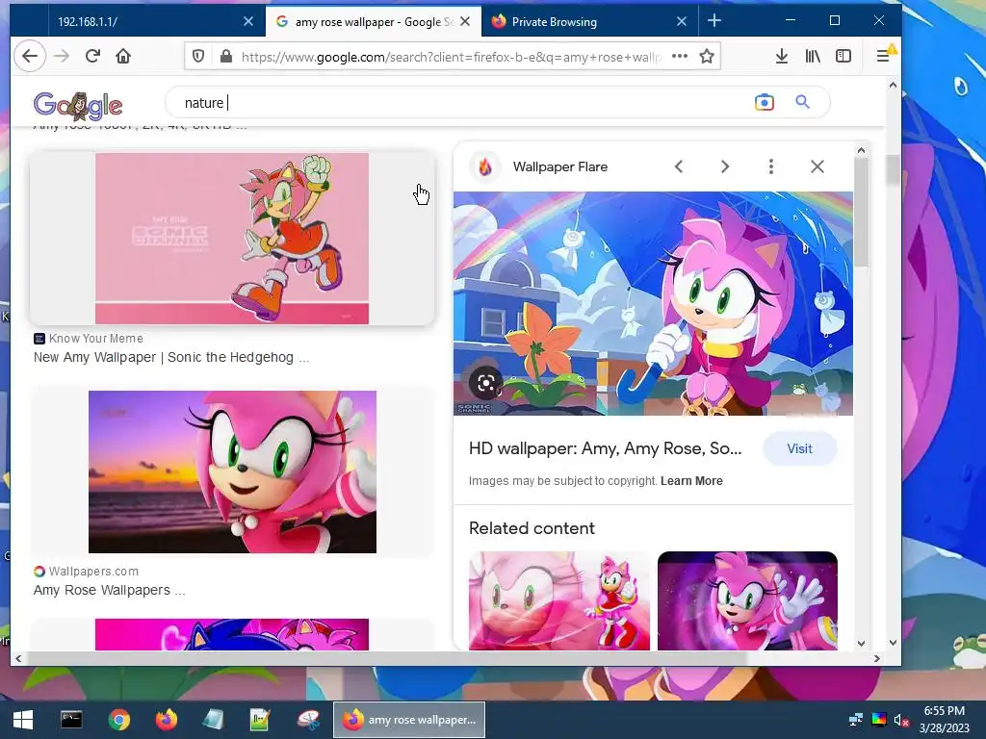Click the Google search text field

[459, 102]
